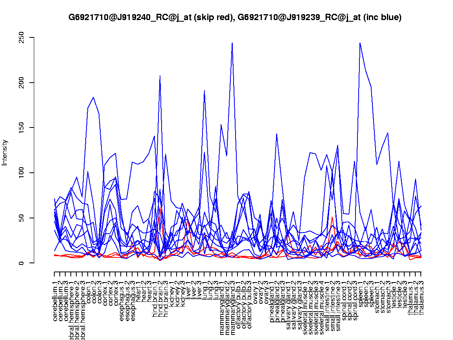Click the 100 tick label on y-axis
The width and height of the screenshot is (453, 340).
[26, 173]
